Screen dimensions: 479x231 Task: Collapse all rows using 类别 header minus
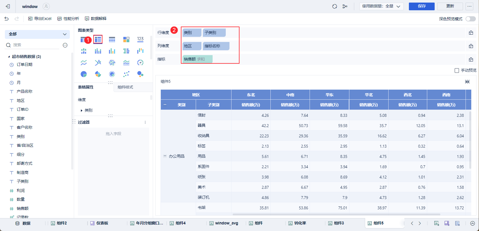tap(165, 105)
